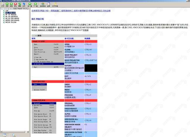Click the UNDO command cell
Viewport: 190px width, 137px height.
click(x=74, y=85)
